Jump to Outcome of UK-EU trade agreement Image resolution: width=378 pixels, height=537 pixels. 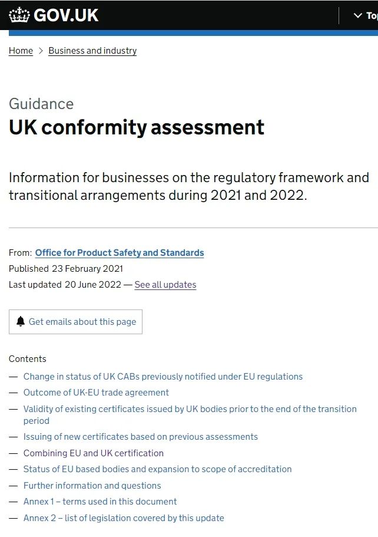(96, 393)
